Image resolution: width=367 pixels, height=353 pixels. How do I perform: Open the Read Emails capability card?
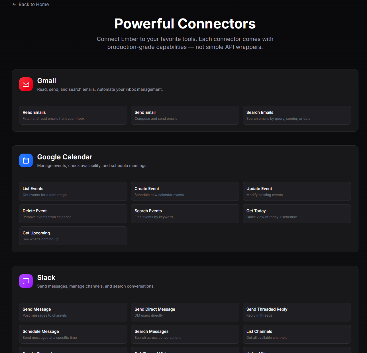[73, 115]
